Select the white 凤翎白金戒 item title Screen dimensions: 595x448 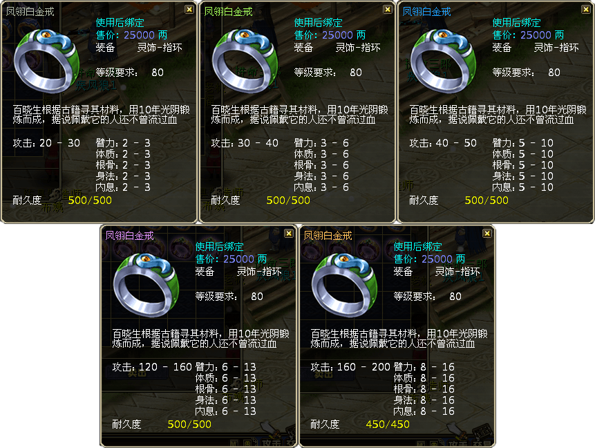click(x=30, y=12)
